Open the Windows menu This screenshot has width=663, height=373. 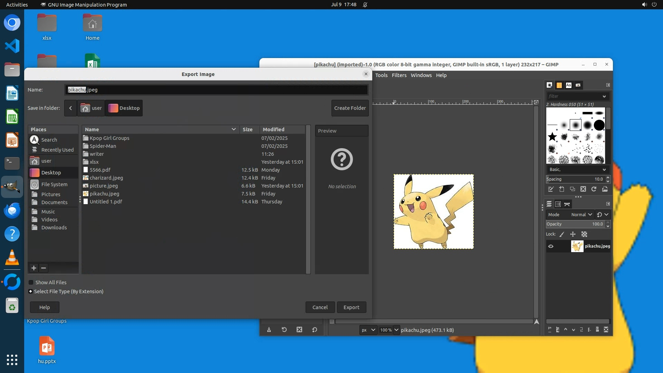pyautogui.click(x=421, y=75)
